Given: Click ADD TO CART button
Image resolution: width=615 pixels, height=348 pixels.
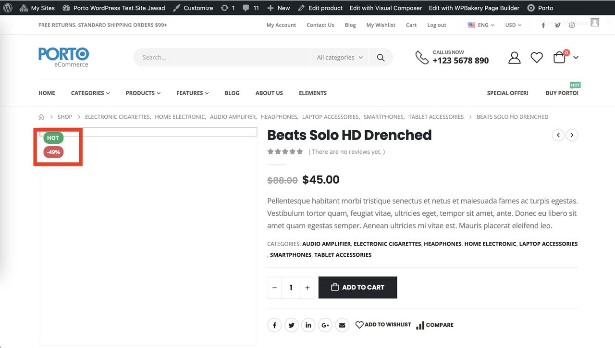Looking at the screenshot, I should pyautogui.click(x=358, y=287).
